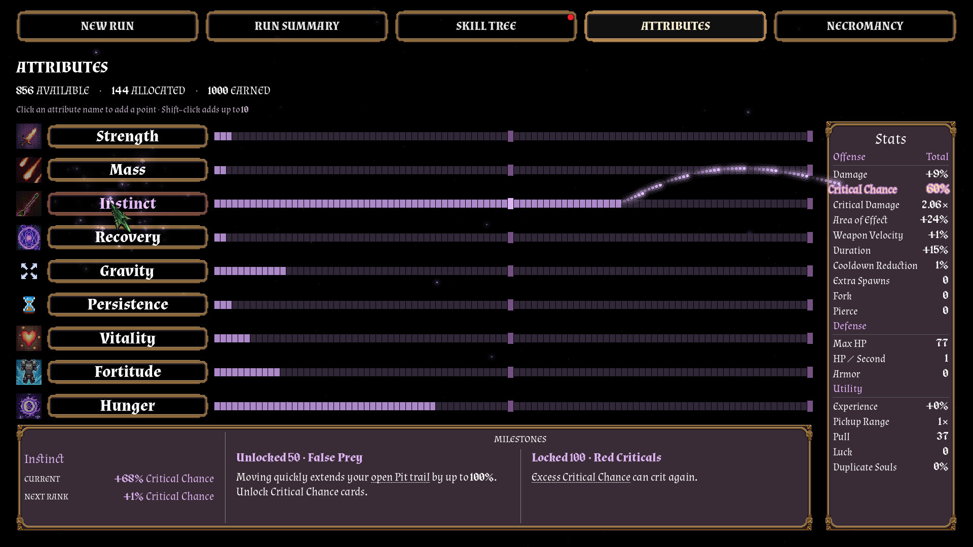973x547 pixels.
Task: Click the Instinct progress bar
Action: click(x=513, y=204)
